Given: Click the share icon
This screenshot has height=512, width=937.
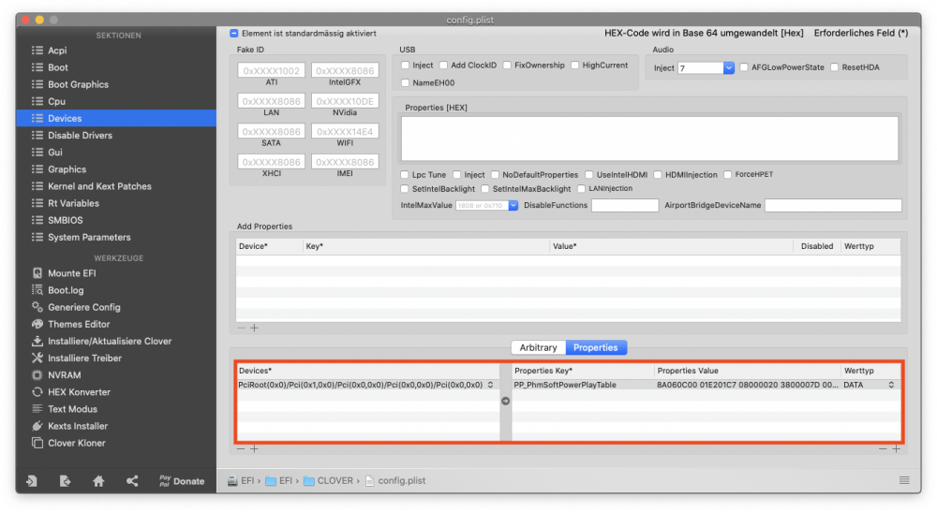Looking at the screenshot, I should pos(132,481).
